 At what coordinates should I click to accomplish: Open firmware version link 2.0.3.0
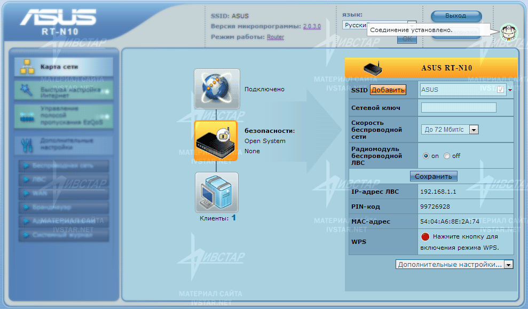pyautogui.click(x=312, y=26)
